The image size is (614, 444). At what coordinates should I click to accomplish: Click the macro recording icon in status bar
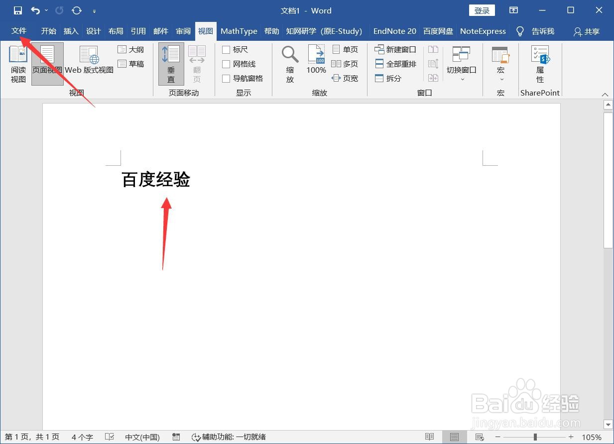[176, 437]
